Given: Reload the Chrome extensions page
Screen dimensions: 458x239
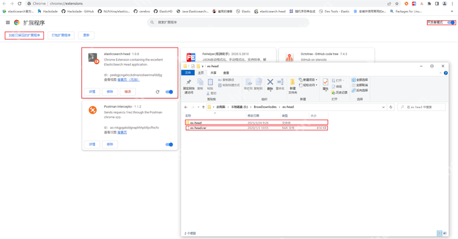Looking at the screenshot, I should pyautogui.click(x=20, y=4).
